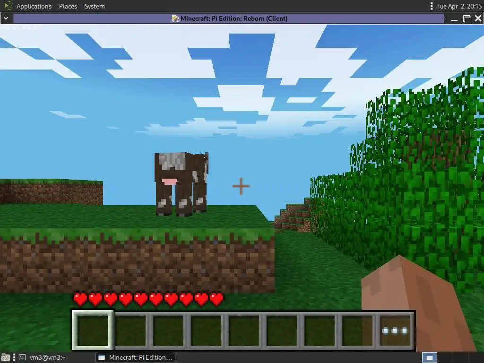The height and width of the screenshot is (363, 484).
Task: Open the Places menu
Action: click(68, 6)
